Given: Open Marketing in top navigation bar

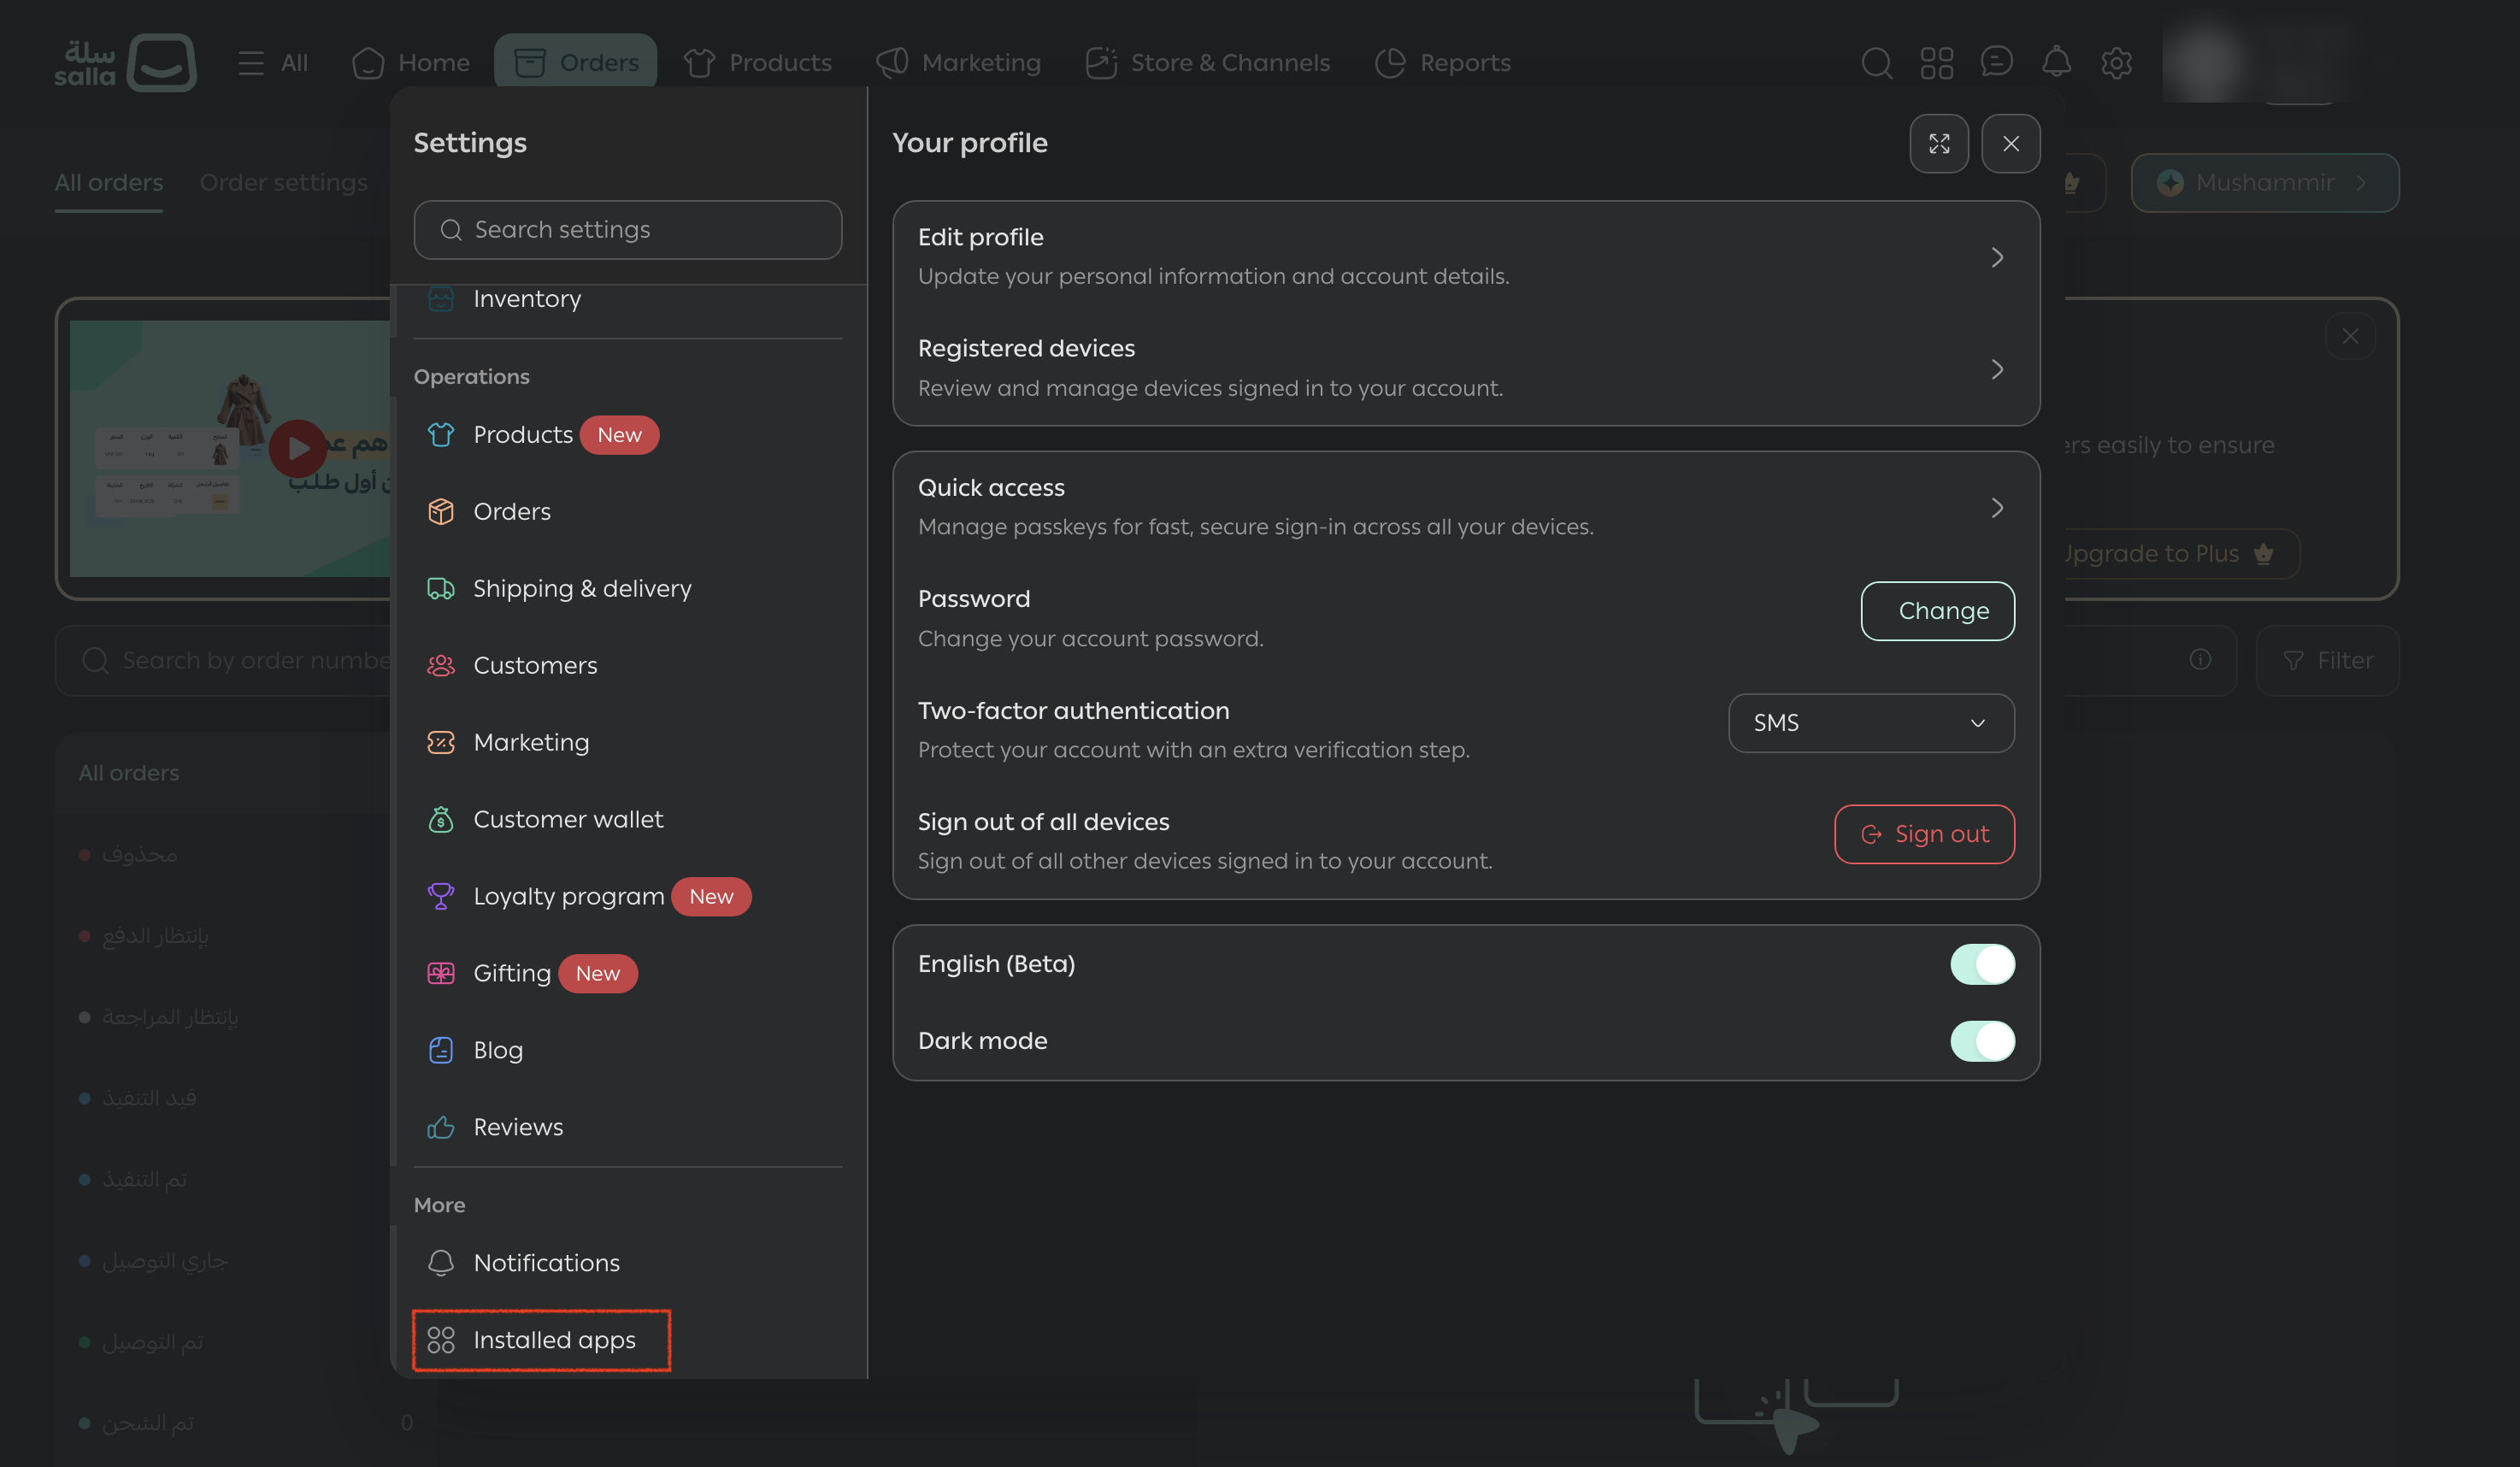Looking at the screenshot, I should (959, 63).
